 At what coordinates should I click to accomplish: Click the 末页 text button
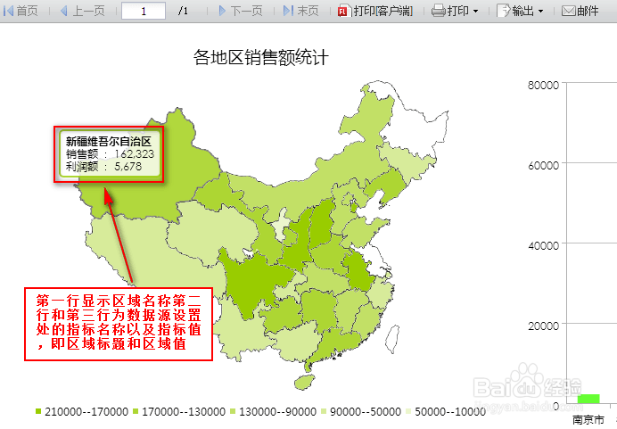click(308, 11)
